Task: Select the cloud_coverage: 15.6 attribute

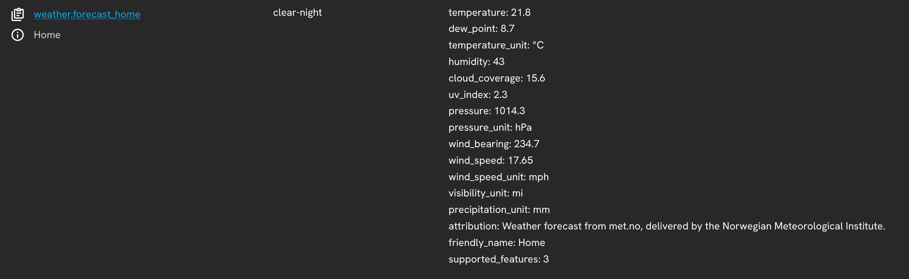Action: (x=497, y=78)
